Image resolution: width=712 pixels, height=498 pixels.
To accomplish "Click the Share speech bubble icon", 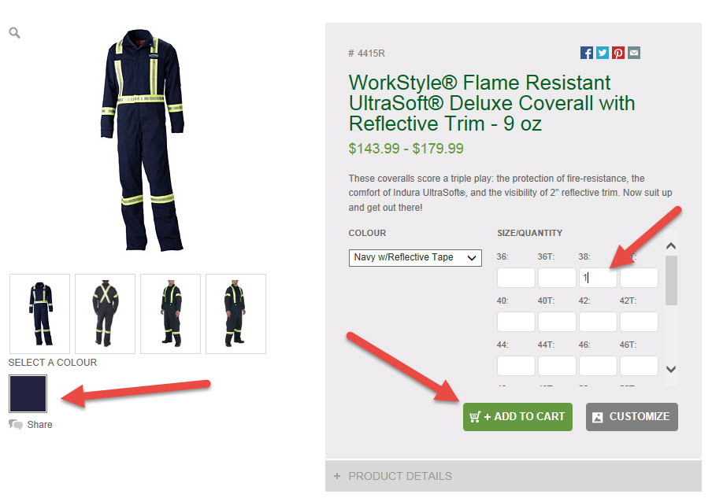I will coord(16,425).
